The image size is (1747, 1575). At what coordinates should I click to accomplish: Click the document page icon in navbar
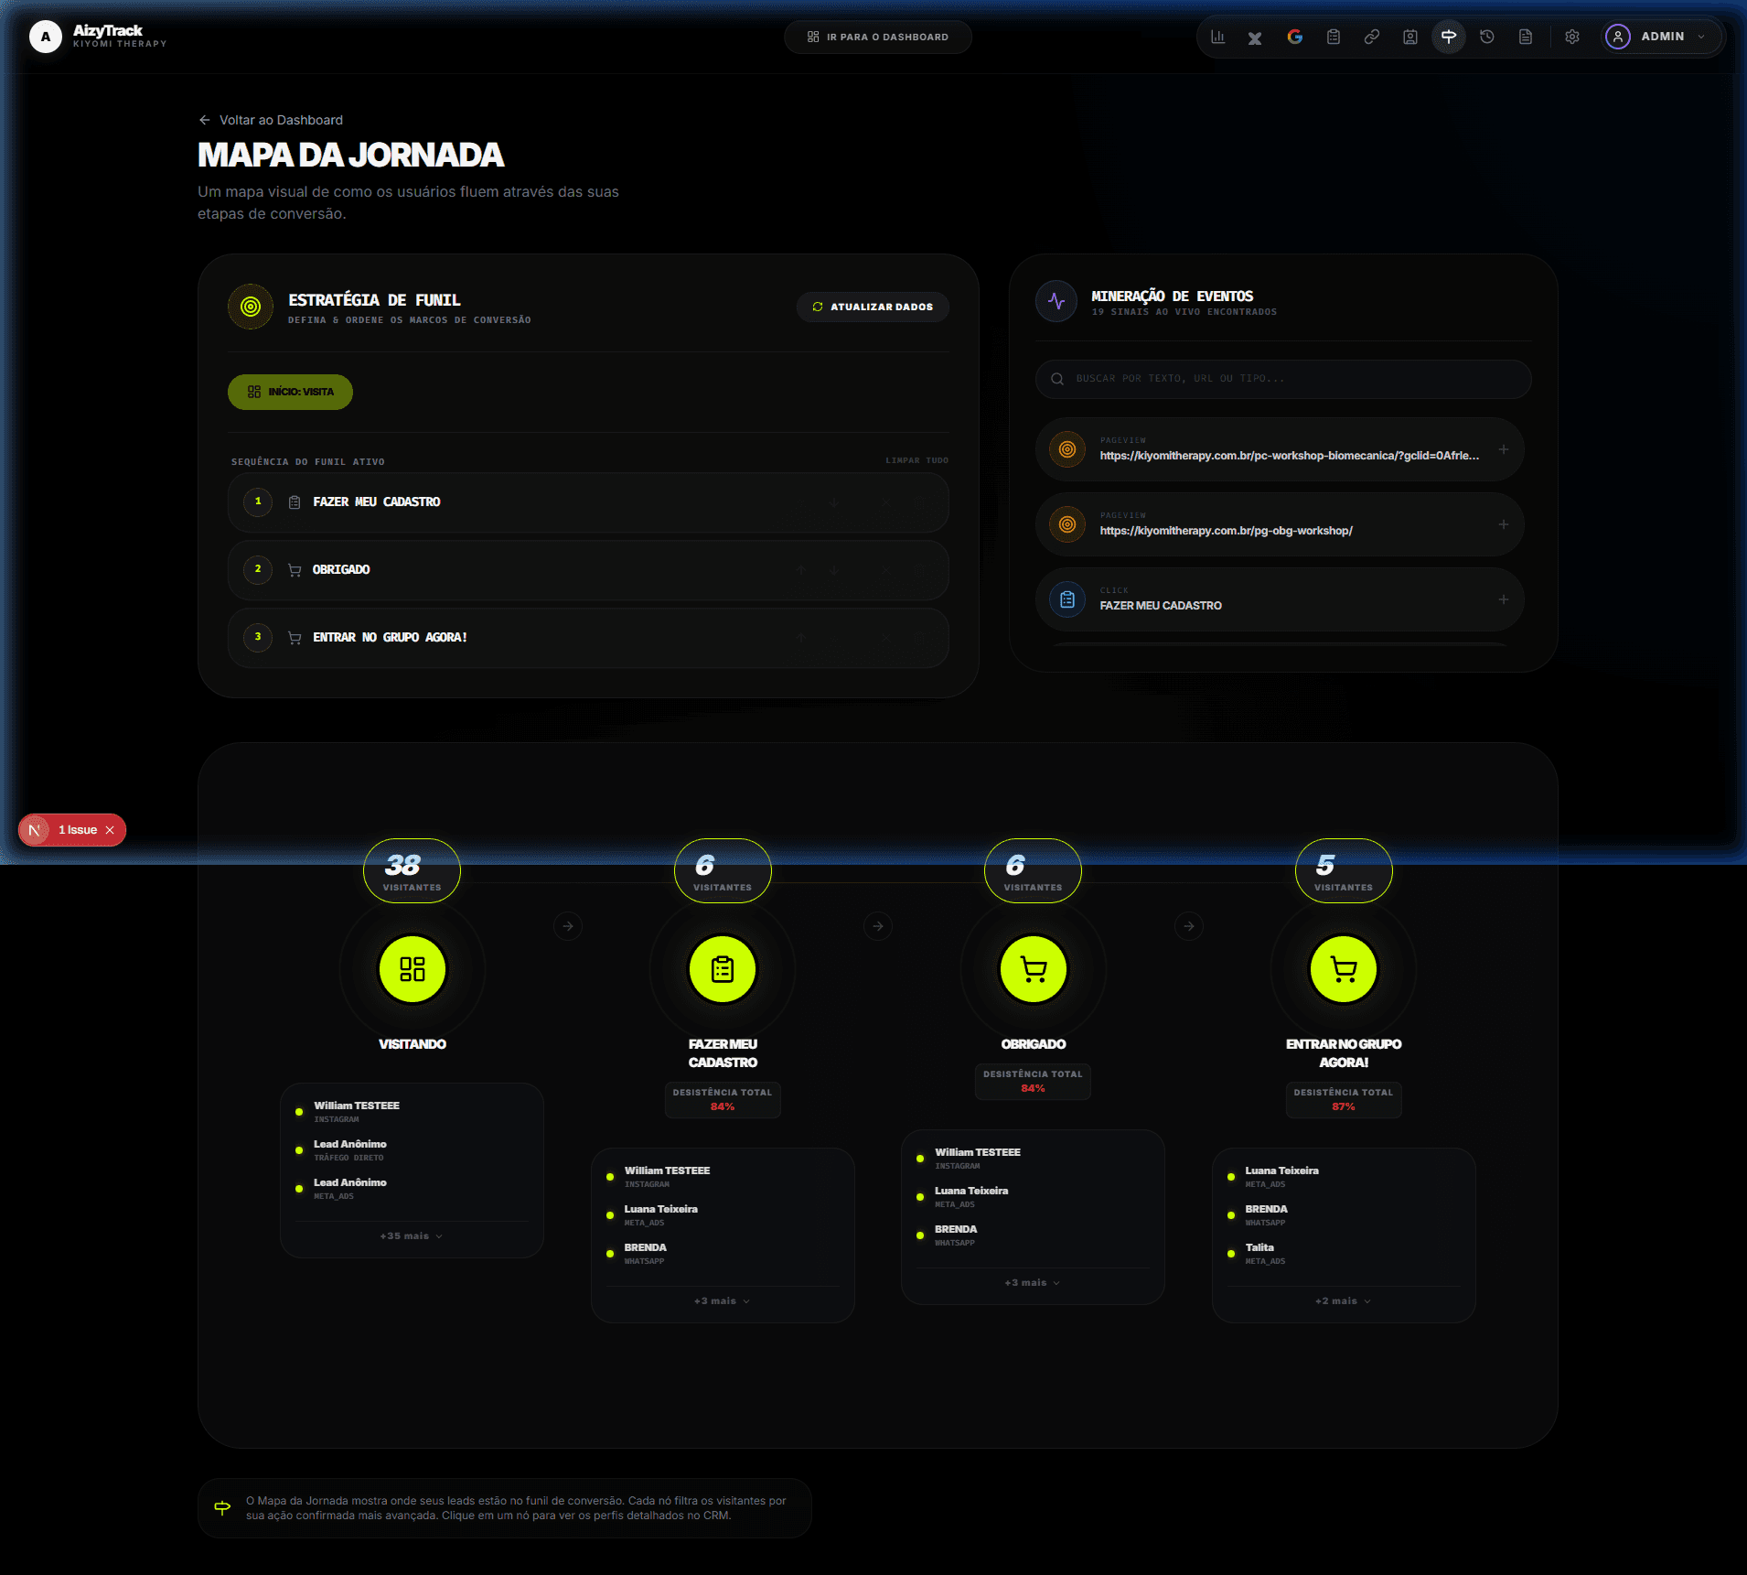(1526, 37)
